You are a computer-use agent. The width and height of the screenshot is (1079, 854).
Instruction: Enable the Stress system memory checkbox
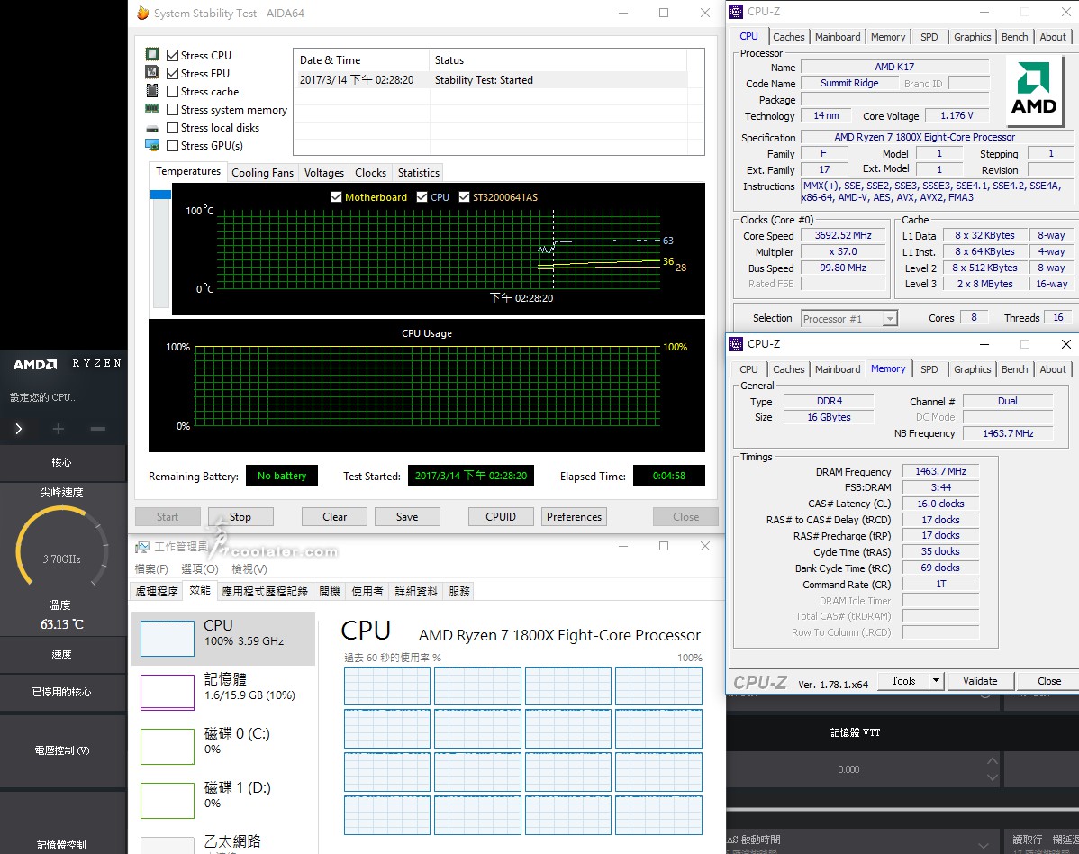click(173, 109)
